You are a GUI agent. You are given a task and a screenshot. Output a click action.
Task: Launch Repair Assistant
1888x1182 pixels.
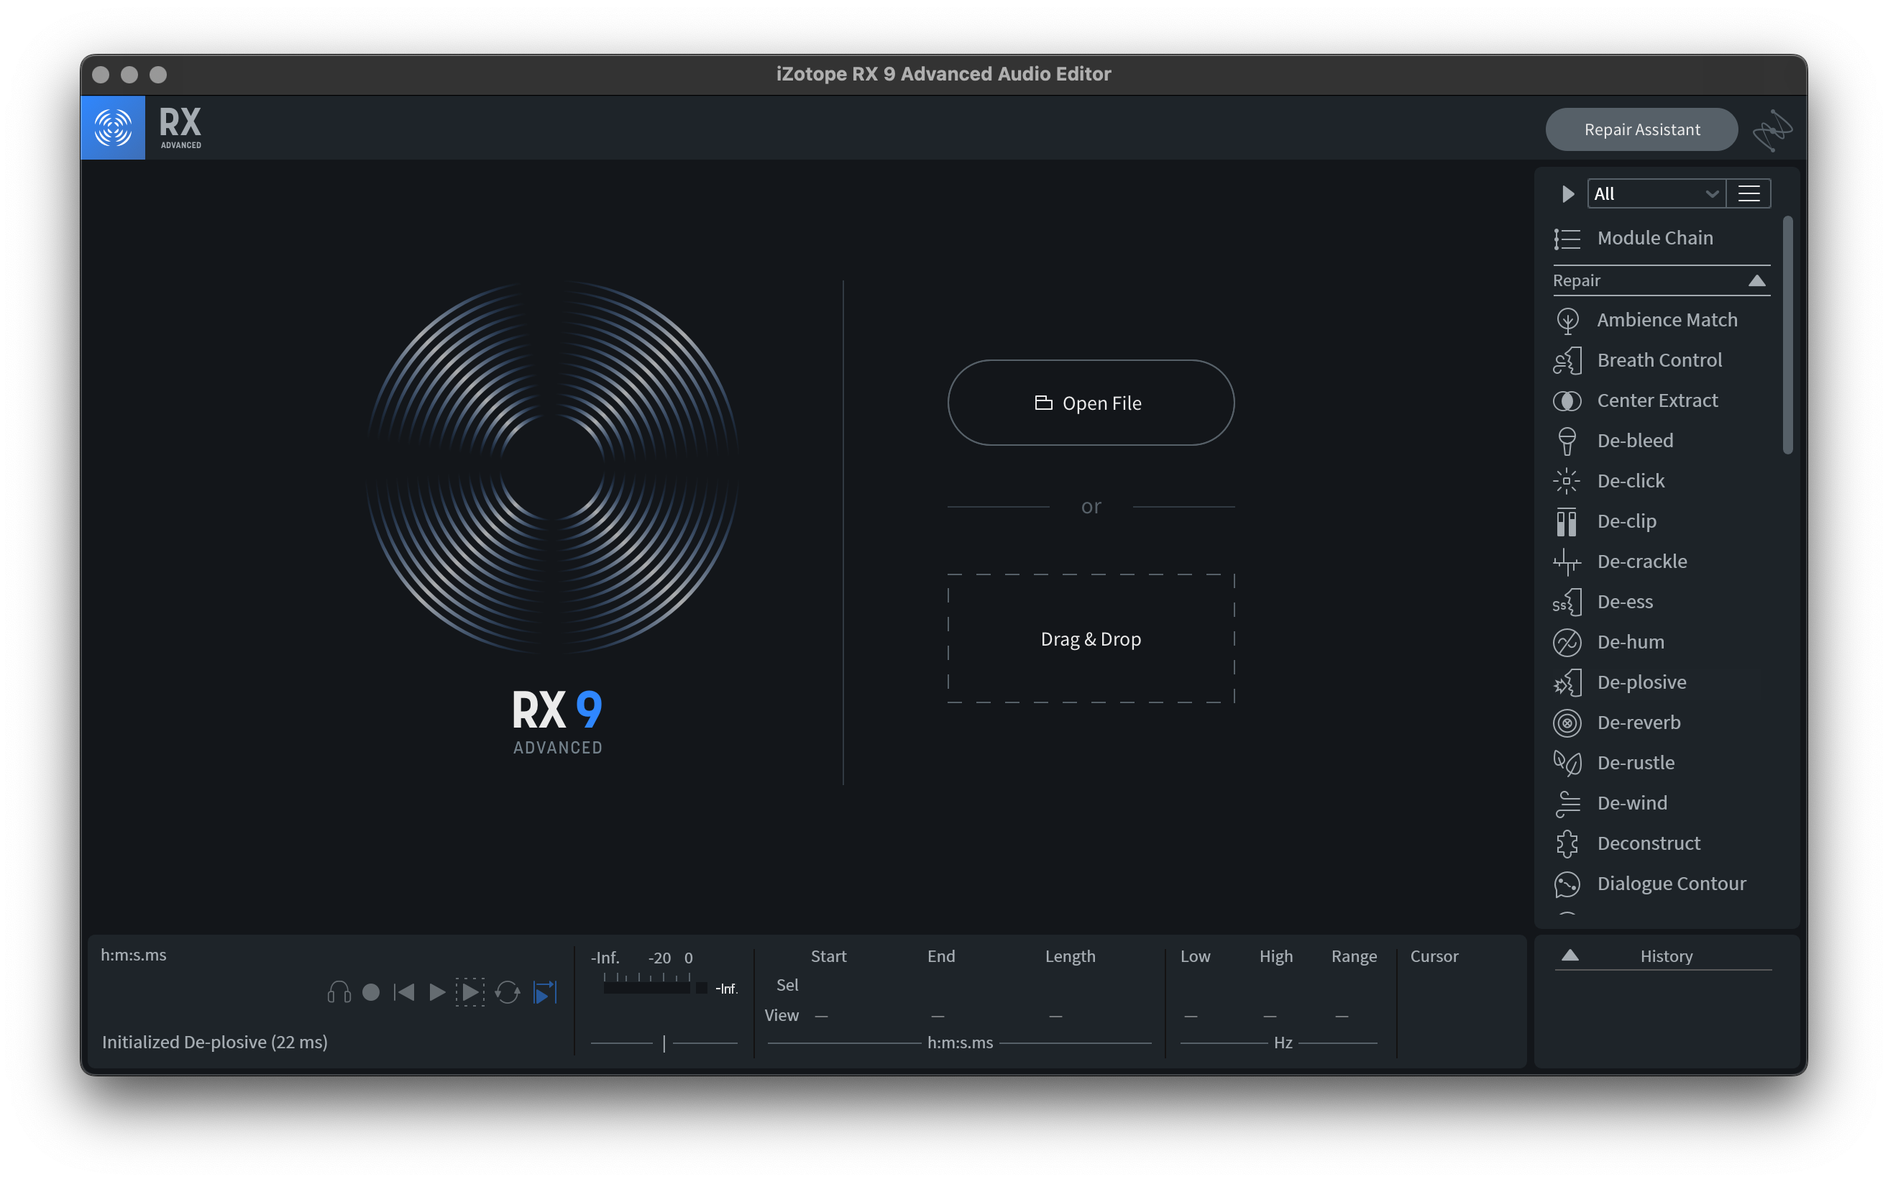coord(1641,129)
